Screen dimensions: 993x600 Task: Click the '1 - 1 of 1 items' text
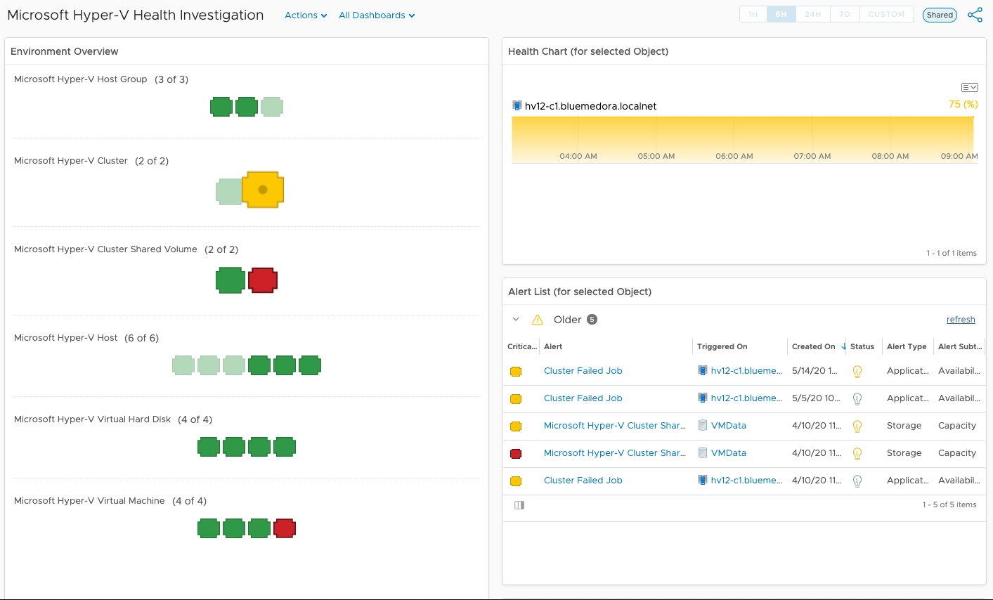click(x=952, y=253)
